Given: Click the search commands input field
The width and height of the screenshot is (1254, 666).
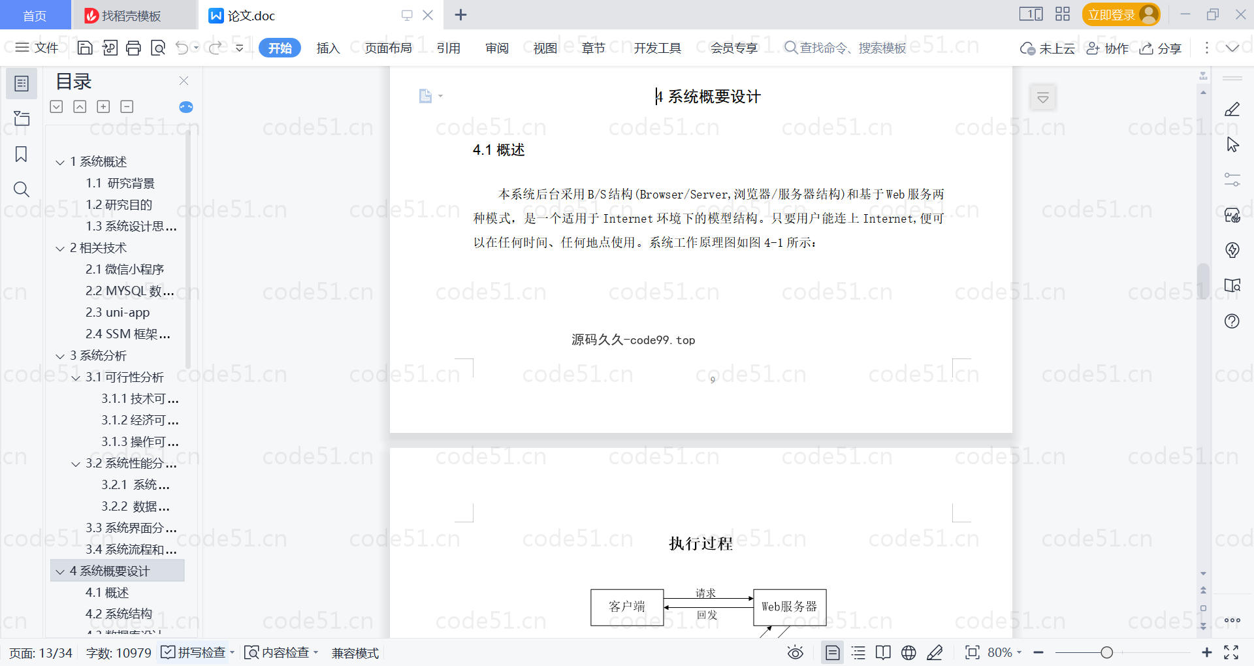Looking at the screenshot, I should click(845, 48).
